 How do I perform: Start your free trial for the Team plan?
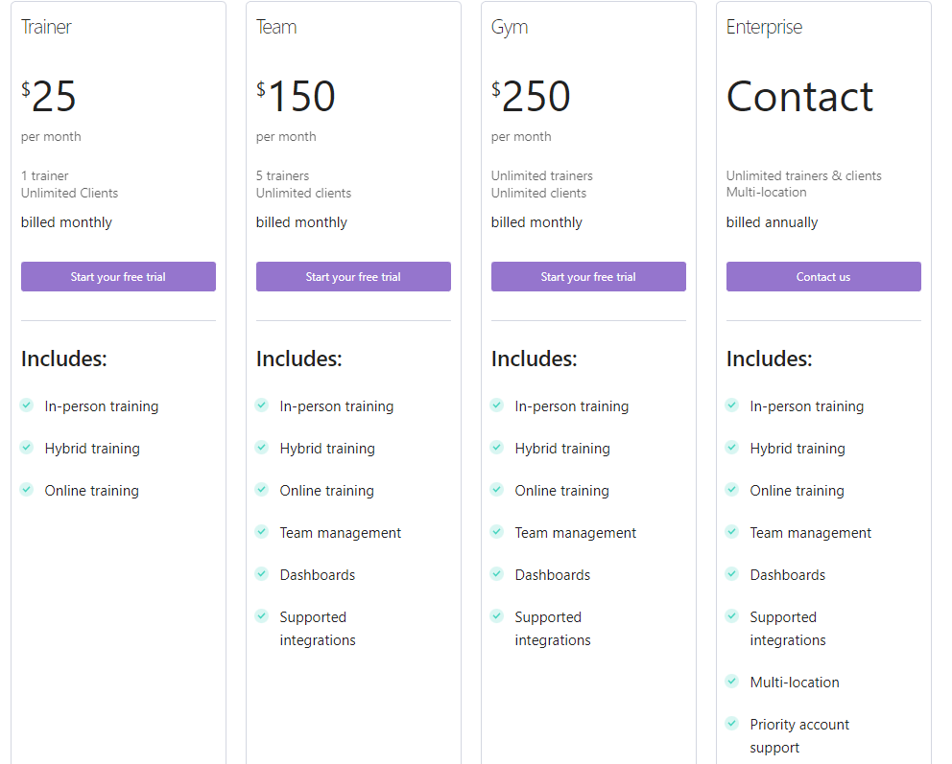click(353, 276)
